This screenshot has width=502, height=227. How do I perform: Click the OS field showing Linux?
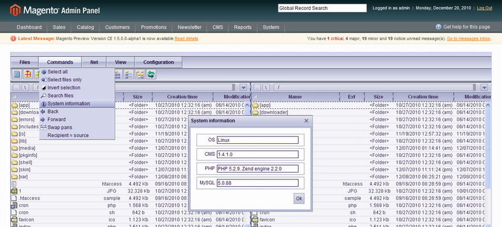point(257,140)
